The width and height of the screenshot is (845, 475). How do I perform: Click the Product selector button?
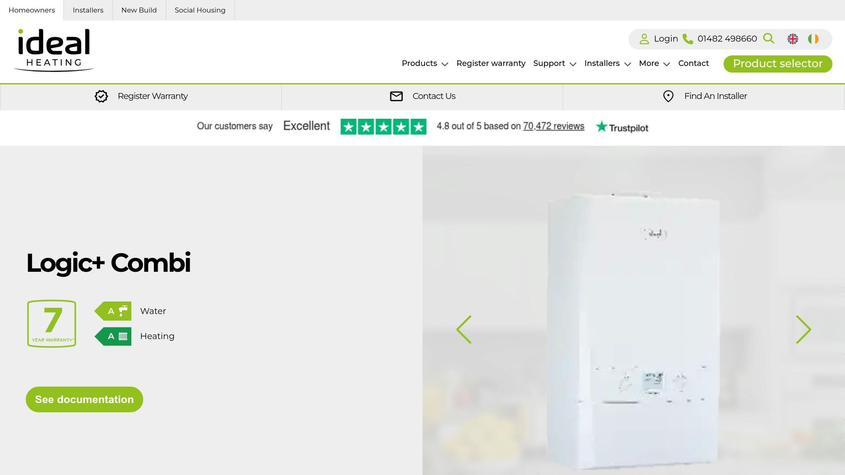(778, 64)
